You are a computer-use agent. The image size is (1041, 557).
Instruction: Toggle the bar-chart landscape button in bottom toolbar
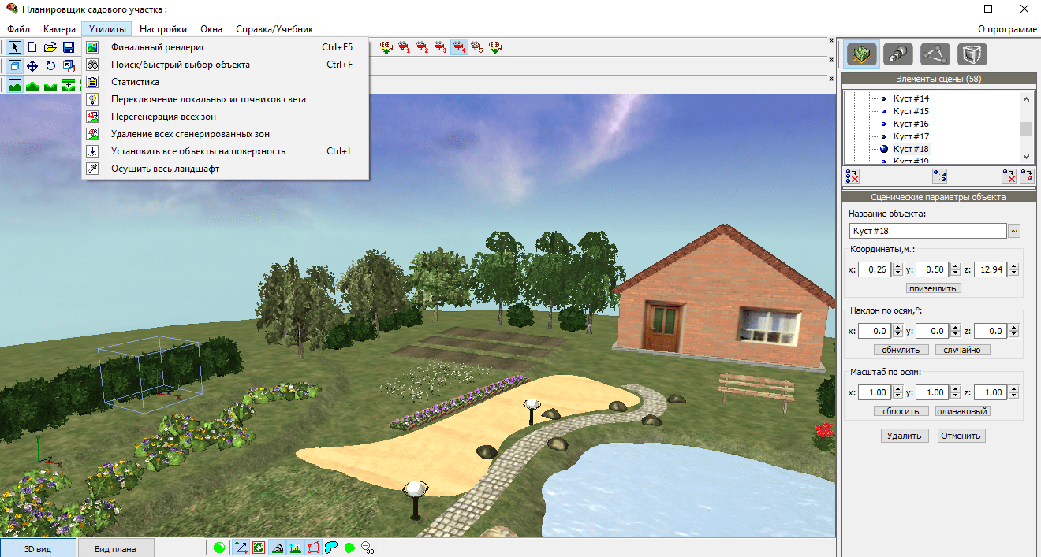(x=295, y=548)
